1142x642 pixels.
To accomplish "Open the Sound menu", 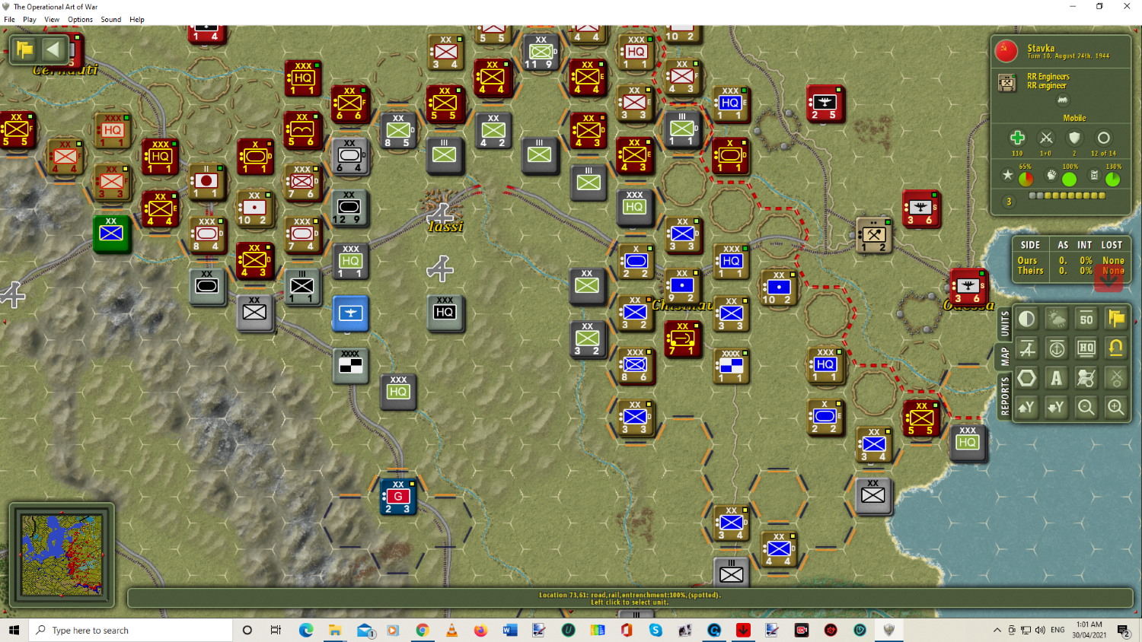I will pos(111,20).
